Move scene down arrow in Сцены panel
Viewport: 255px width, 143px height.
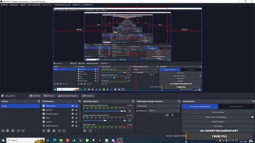23,131
